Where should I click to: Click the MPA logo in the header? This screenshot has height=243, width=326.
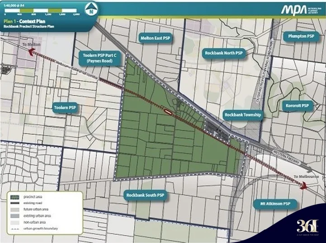tap(293, 10)
